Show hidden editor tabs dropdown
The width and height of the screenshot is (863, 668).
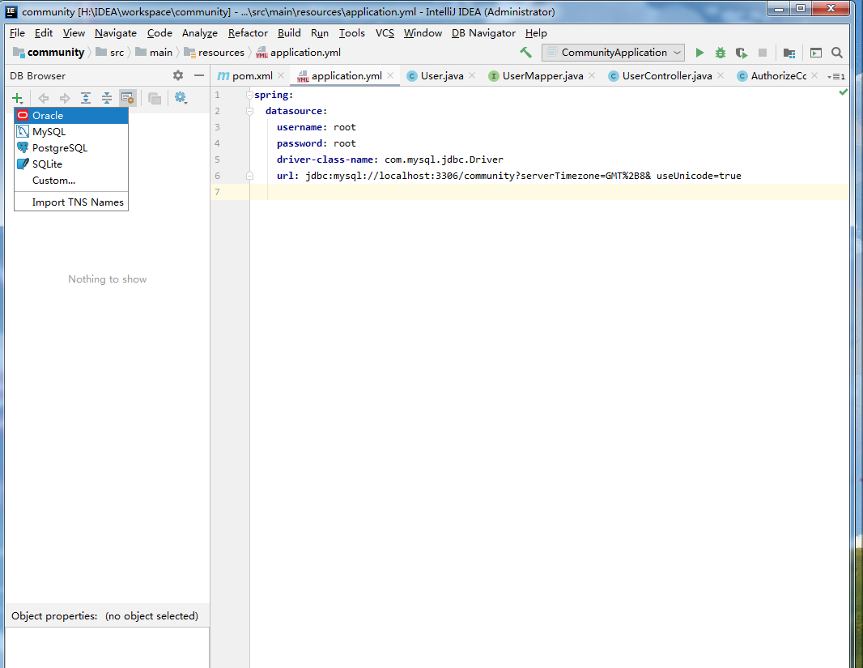coord(835,76)
